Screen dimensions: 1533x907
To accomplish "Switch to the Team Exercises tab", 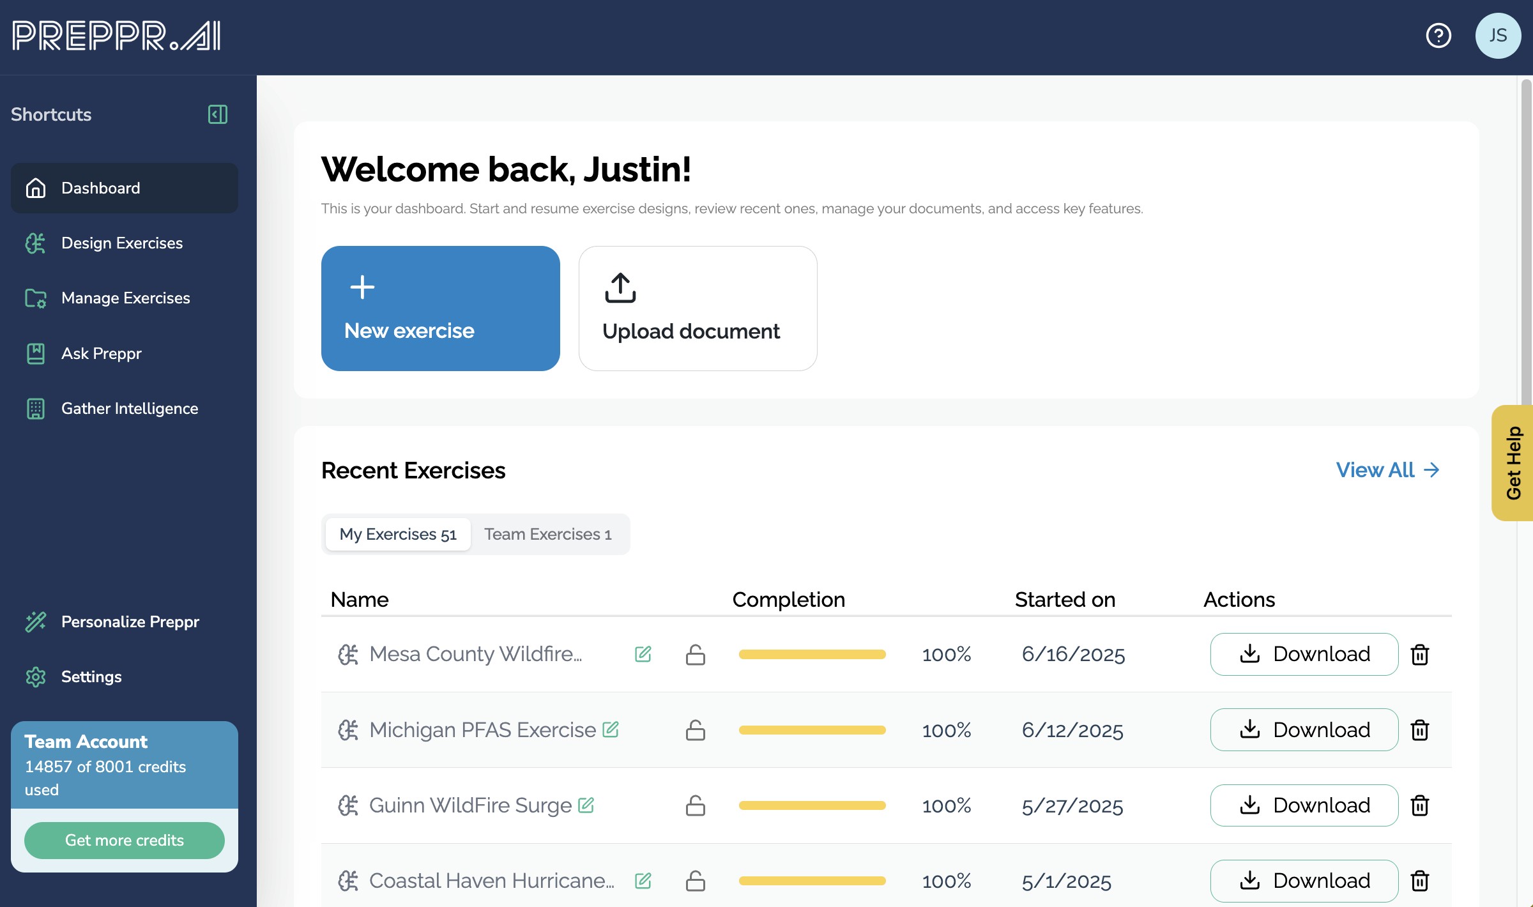I will (x=547, y=534).
